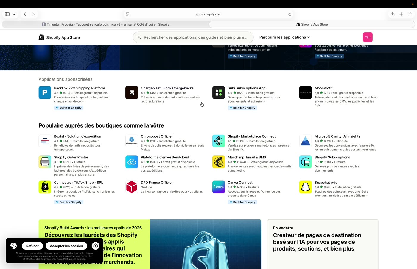
Task: Click the apps.shopify.com address bar
Action: point(208,14)
